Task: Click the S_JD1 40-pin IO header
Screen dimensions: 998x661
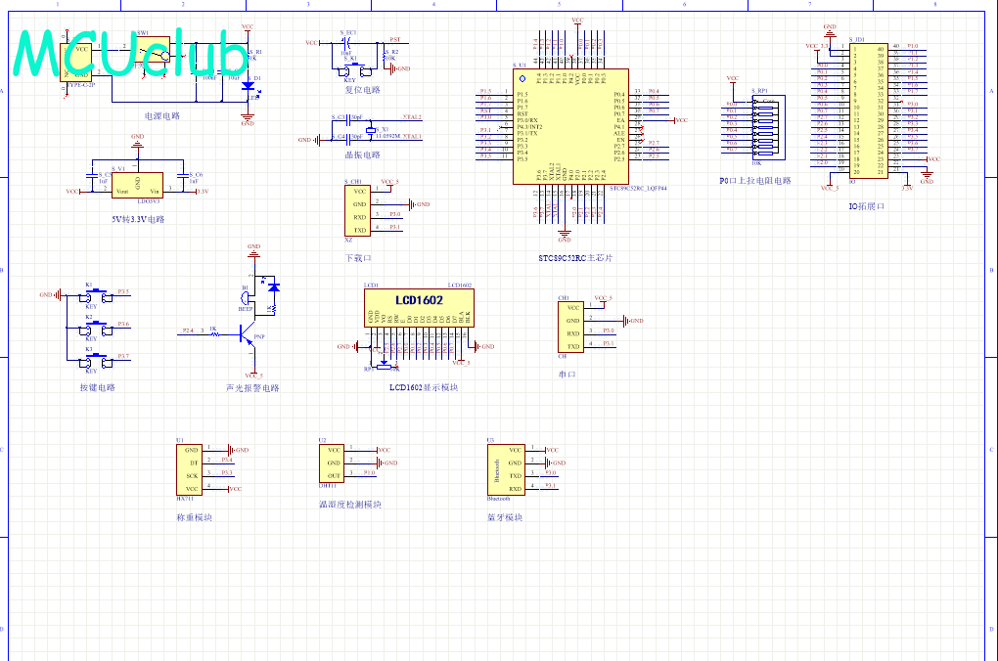Action: [x=868, y=110]
